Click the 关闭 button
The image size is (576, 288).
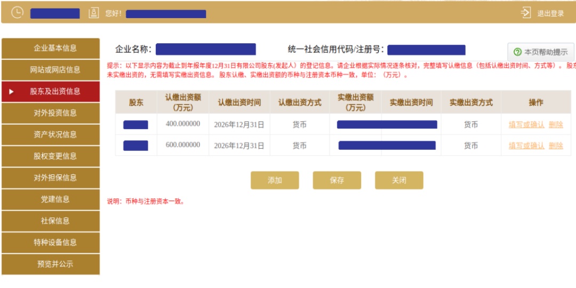click(399, 180)
